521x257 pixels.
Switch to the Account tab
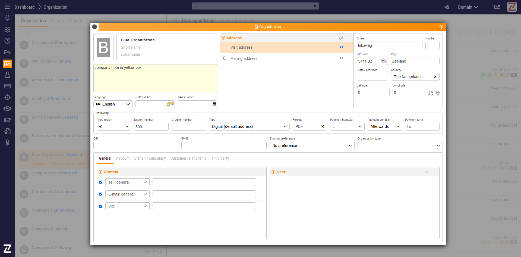[x=123, y=158]
